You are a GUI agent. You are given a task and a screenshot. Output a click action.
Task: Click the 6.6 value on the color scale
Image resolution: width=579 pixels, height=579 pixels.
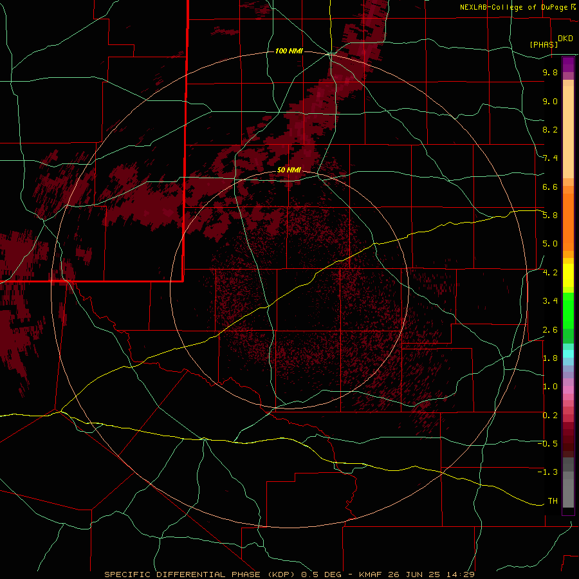click(x=550, y=187)
